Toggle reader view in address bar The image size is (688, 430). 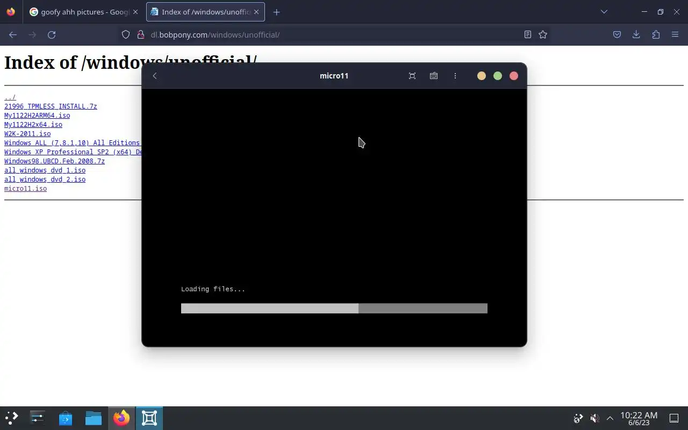click(528, 34)
